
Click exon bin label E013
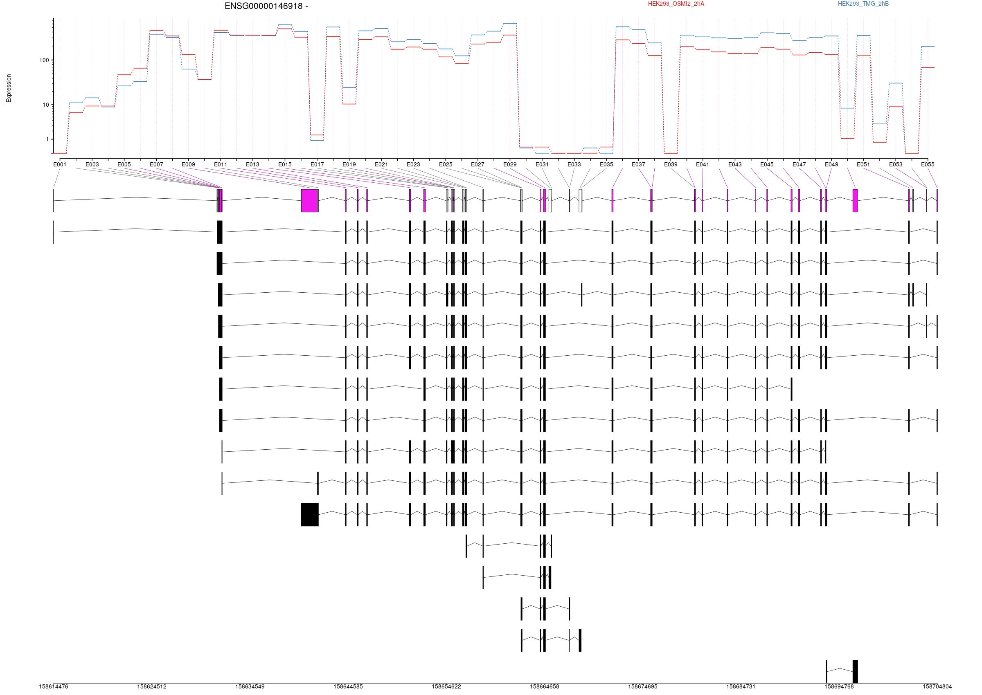[253, 164]
